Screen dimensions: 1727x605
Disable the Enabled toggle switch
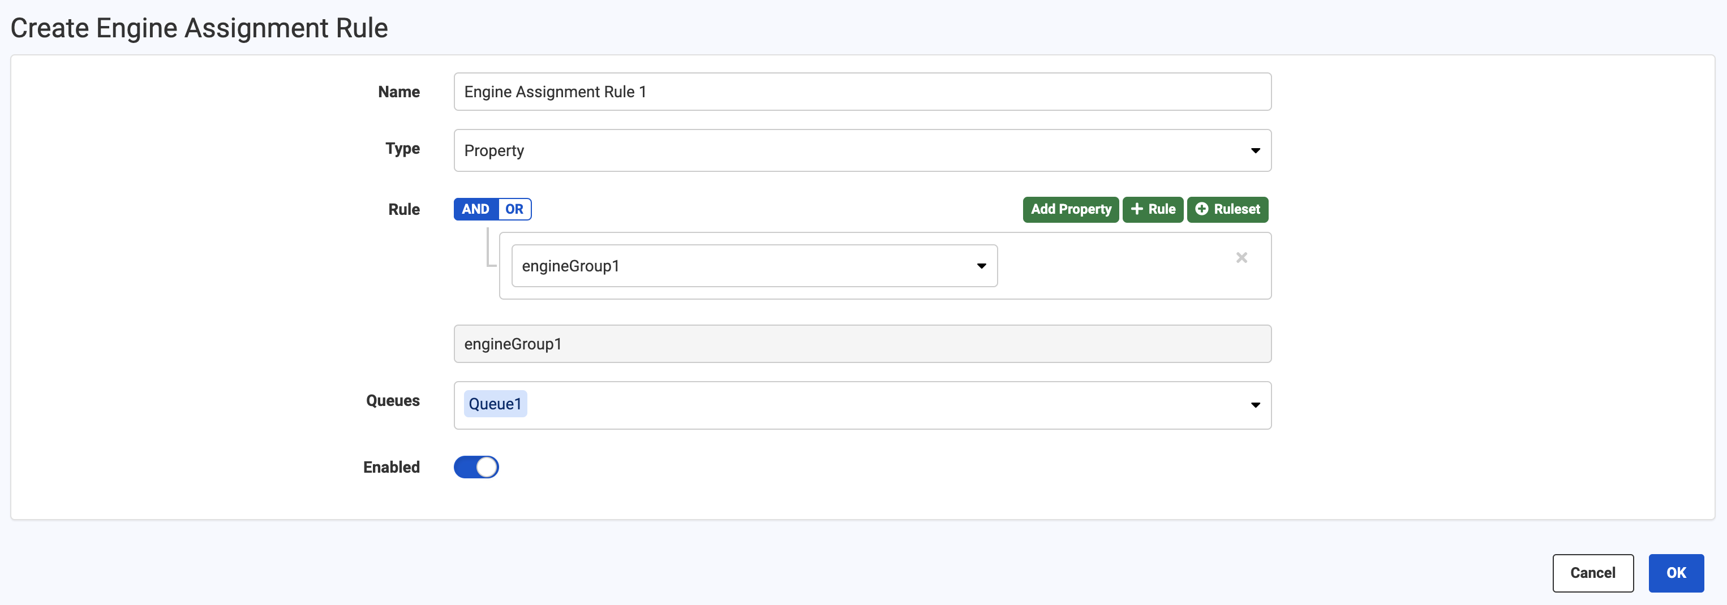tap(476, 467)
